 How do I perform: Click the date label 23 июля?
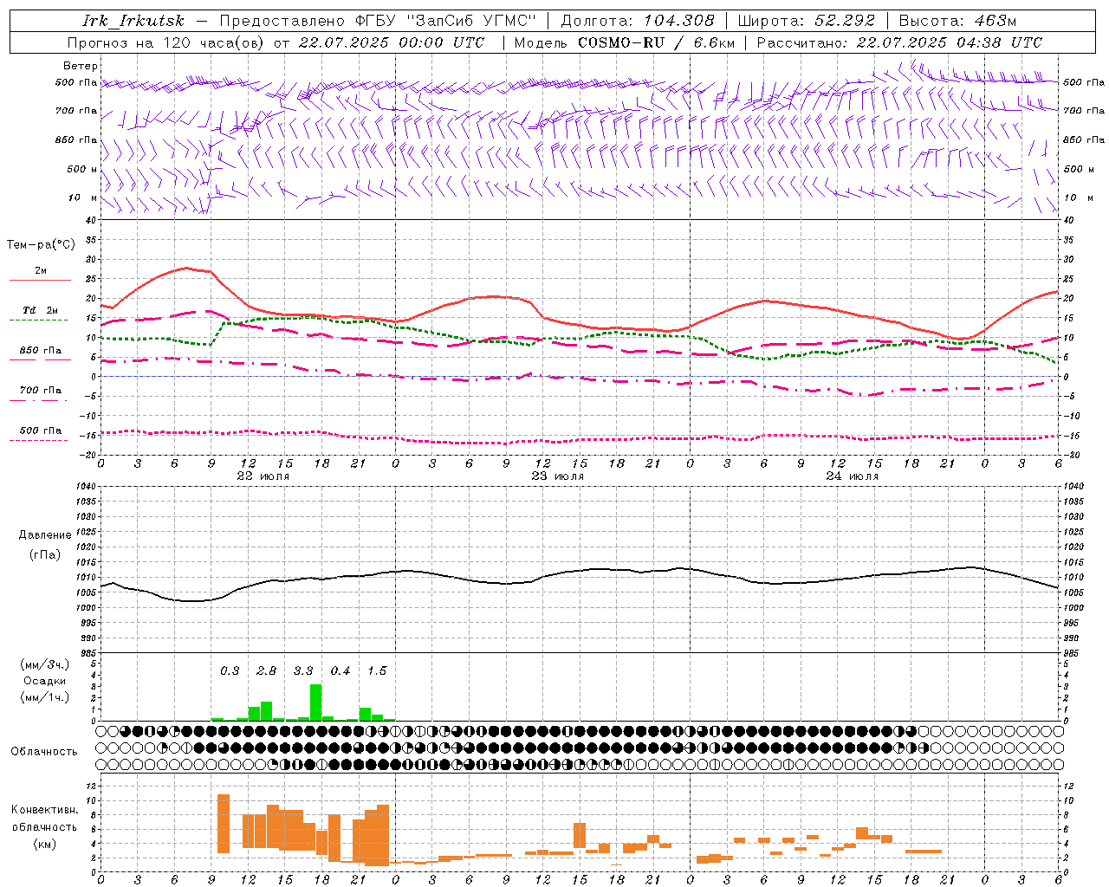557,476
